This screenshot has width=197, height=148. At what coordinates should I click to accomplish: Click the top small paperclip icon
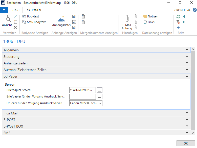click(136, 16)
